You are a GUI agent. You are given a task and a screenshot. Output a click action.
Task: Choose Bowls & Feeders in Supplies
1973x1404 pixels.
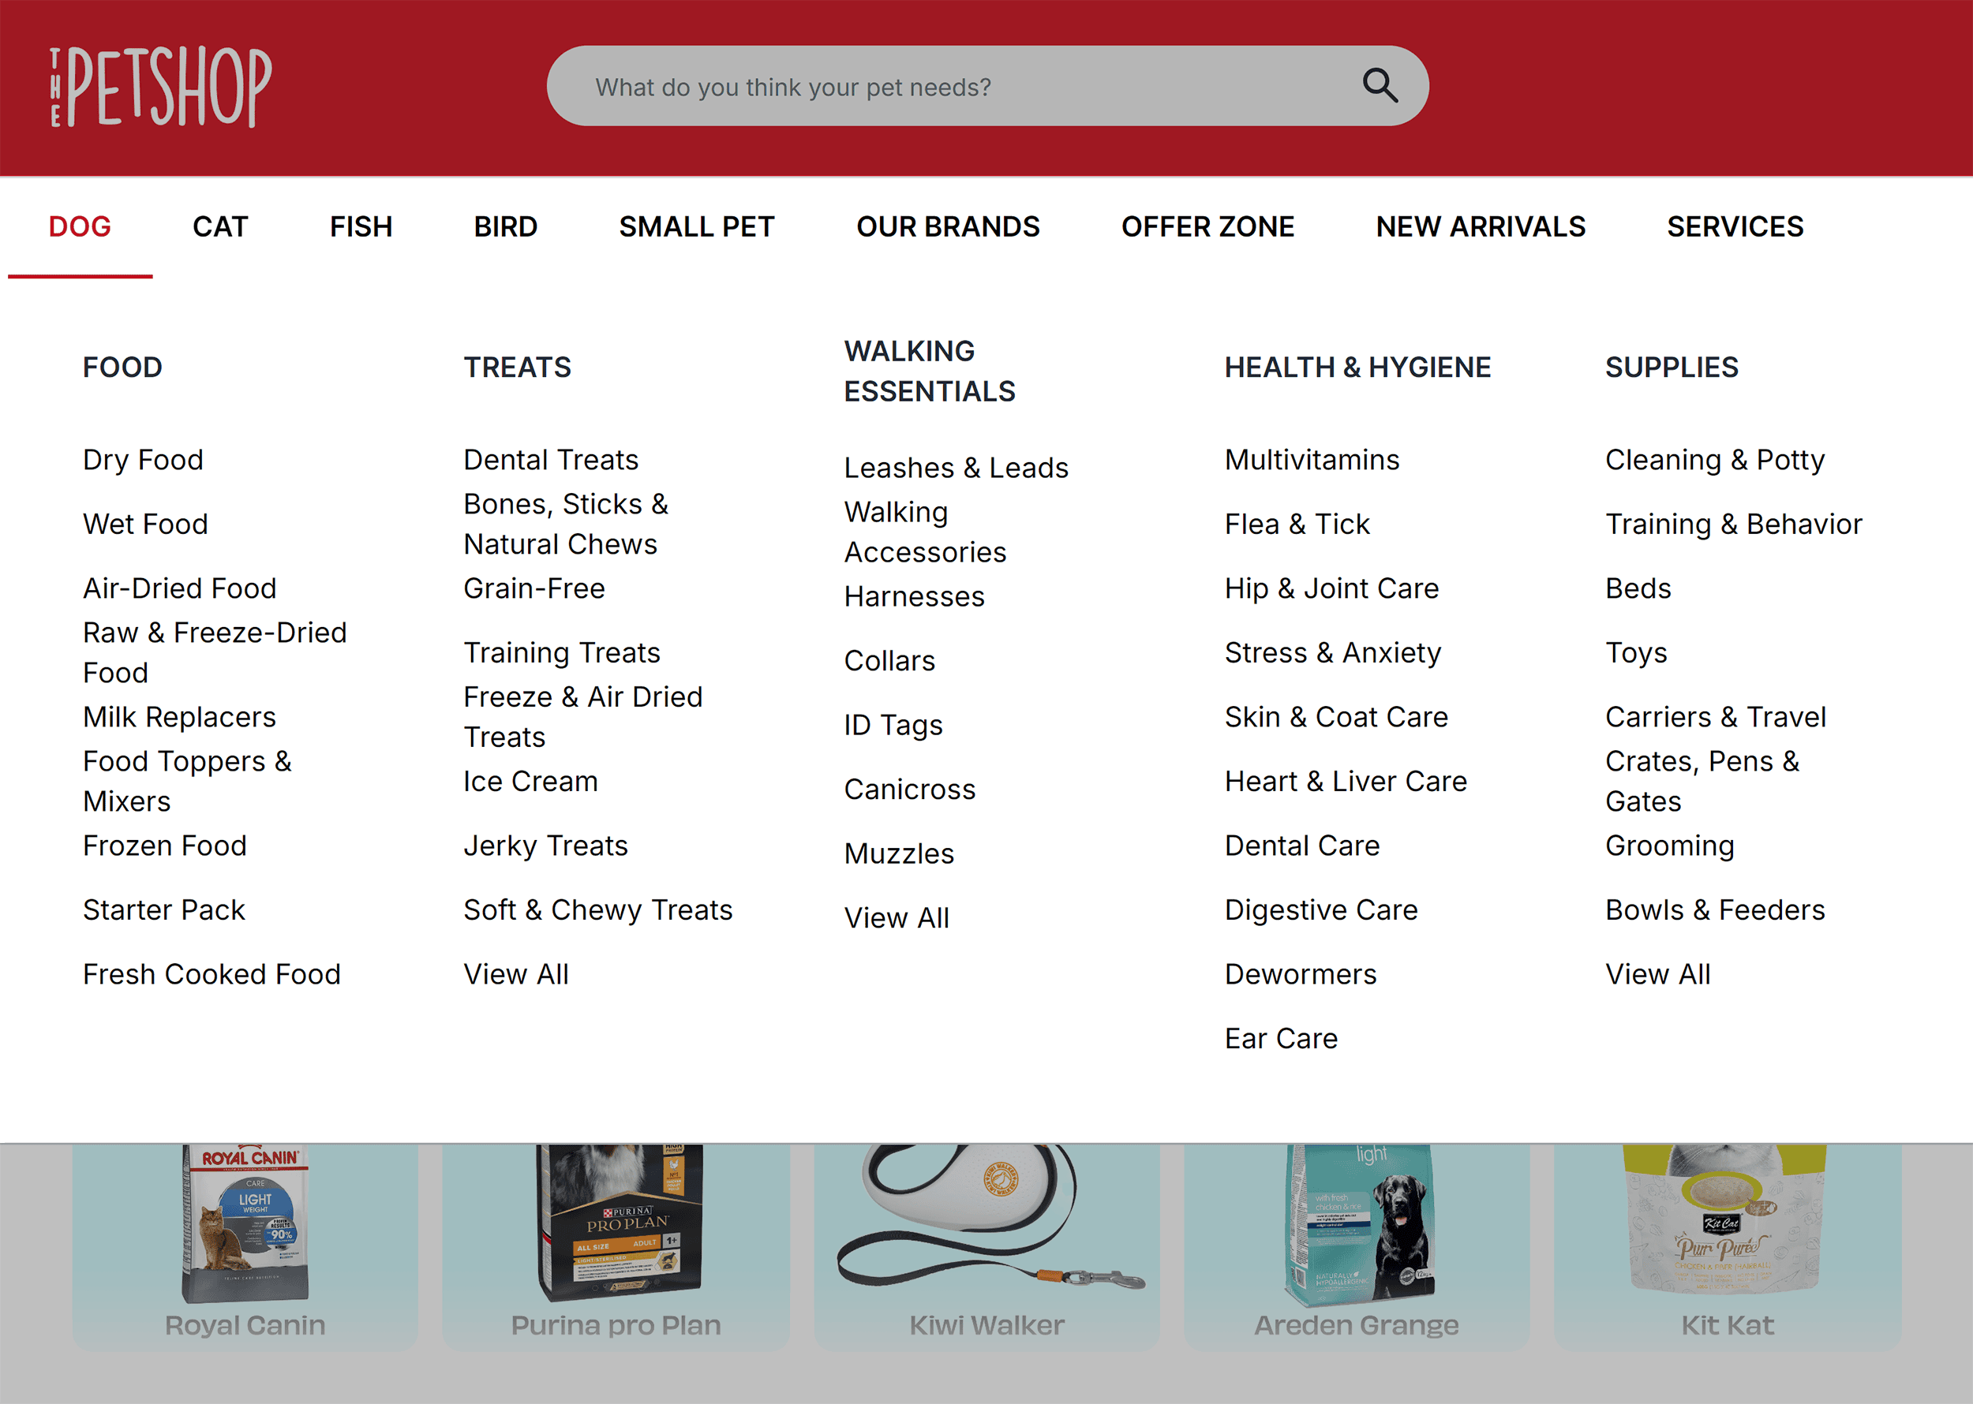coord(1714,909)
